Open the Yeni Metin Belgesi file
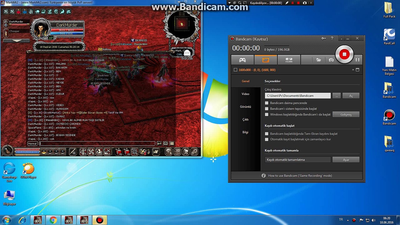The width and height of the screenshot is (400, 225). [389, 66]
